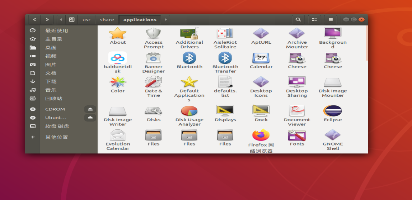Click the root disk icon in path bar
The height and width of the screenshot is (200, 412).
tap(72, 20)
